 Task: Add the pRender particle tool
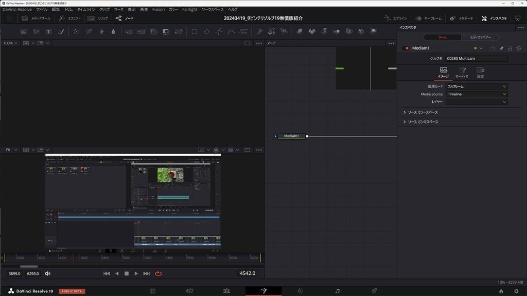[x=284, y=31]
